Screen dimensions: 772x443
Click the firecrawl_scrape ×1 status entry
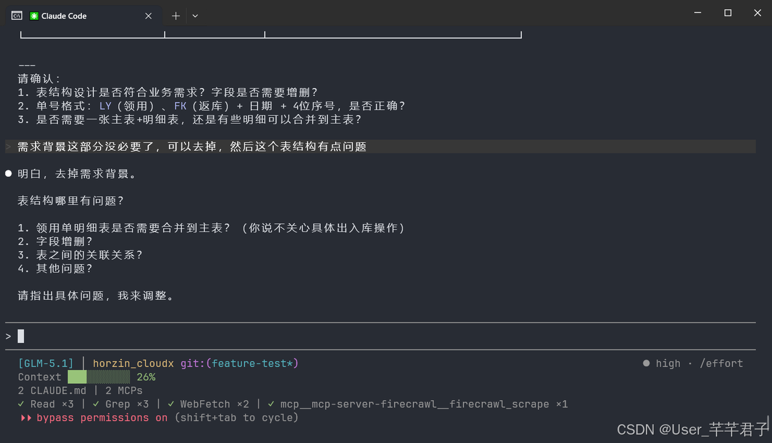coord(417,404)
